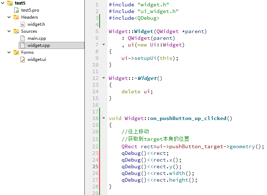This screenshot has height=195, width=267.
Task: Open main.cpp in the project tree
Action: (37, 38)
